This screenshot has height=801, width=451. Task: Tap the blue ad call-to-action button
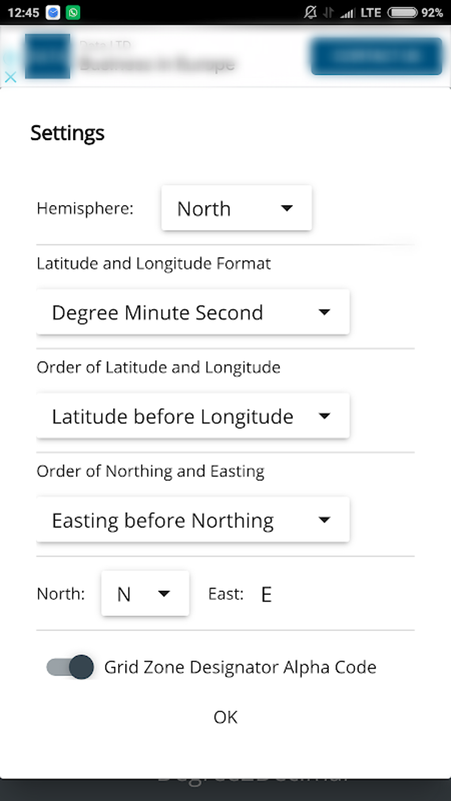[376, 56]
